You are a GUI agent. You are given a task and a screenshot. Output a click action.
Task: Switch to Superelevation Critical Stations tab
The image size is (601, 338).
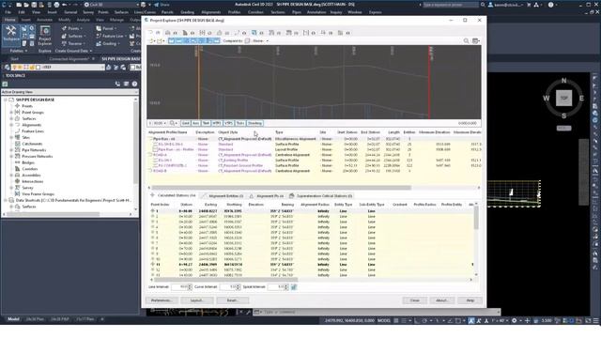tap(321, 196)
